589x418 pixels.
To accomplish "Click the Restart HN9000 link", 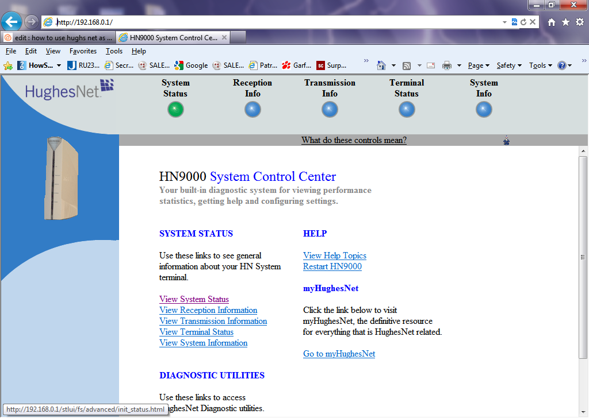I will click(x=332, y=266).
